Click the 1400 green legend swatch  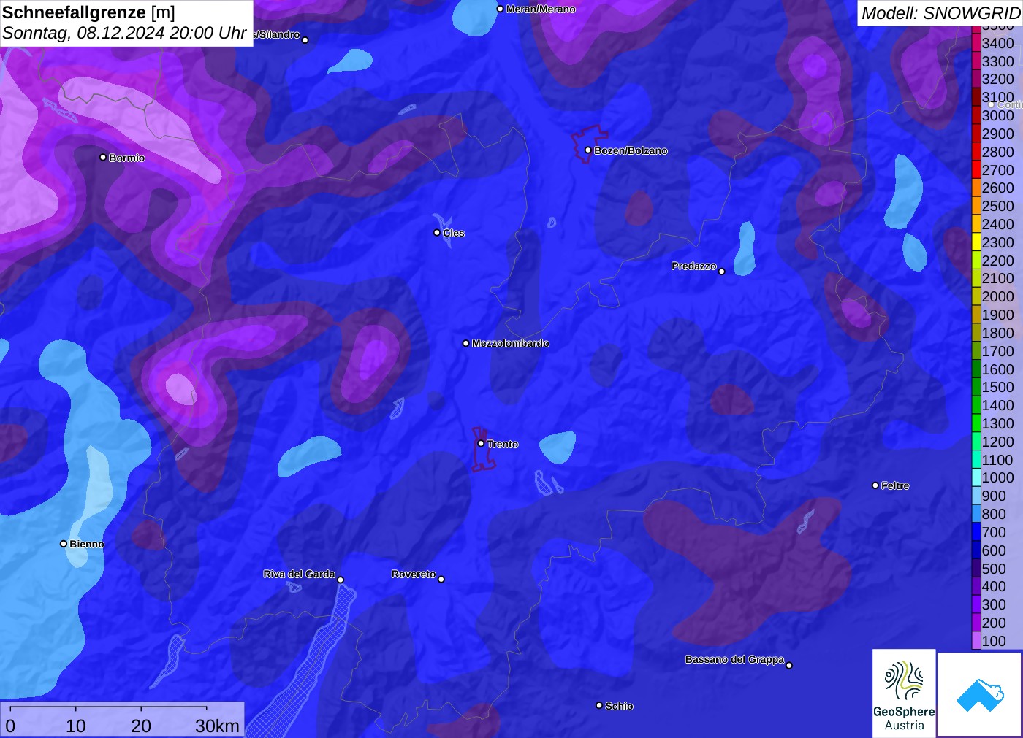[x=976, y=405]
